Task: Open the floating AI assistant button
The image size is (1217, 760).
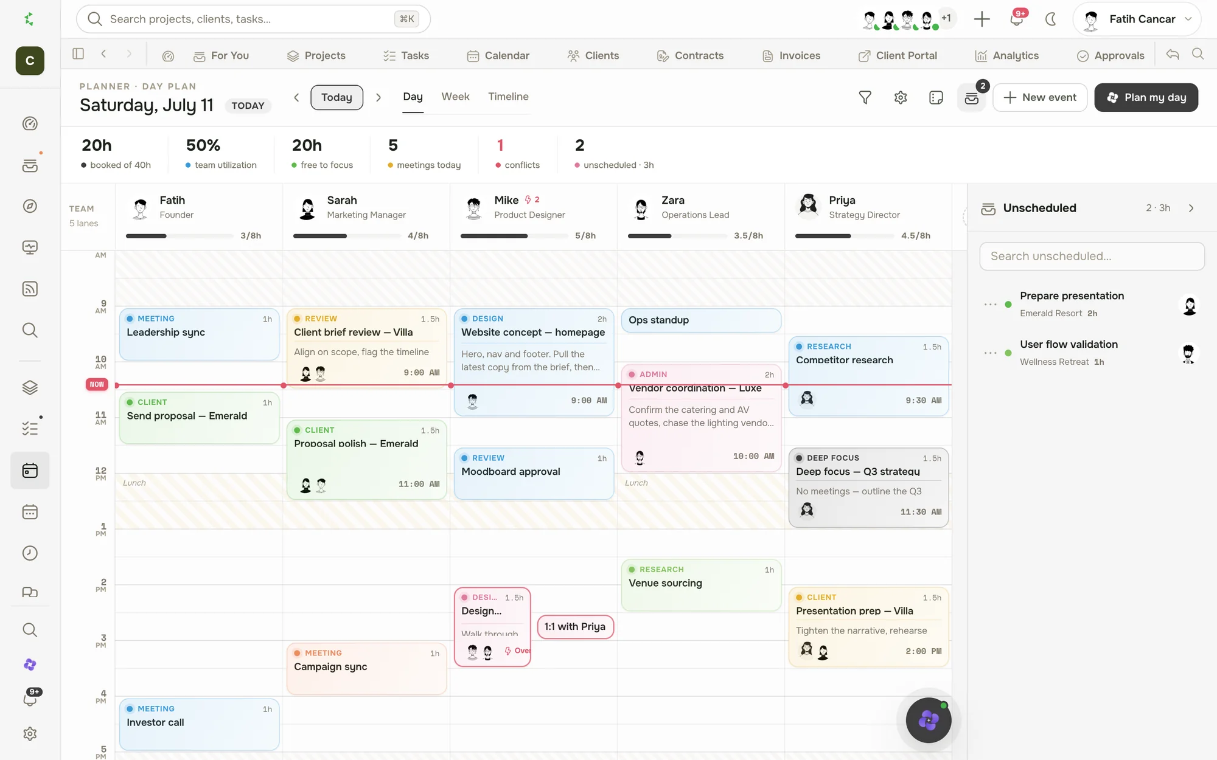Action: pyautogui.click(x=929, y=720)
